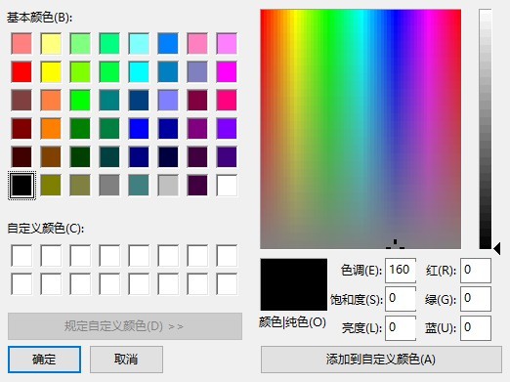
Task: Focus the 红(R) red value field
Action: tap(476, 271)
